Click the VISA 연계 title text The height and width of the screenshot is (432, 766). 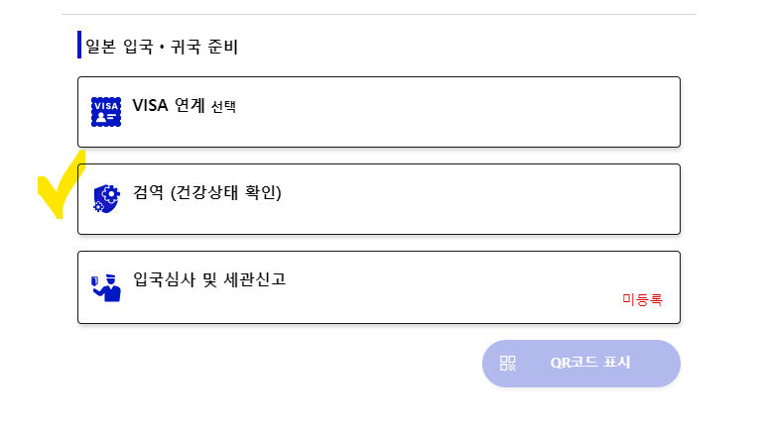tap(168, 105)
